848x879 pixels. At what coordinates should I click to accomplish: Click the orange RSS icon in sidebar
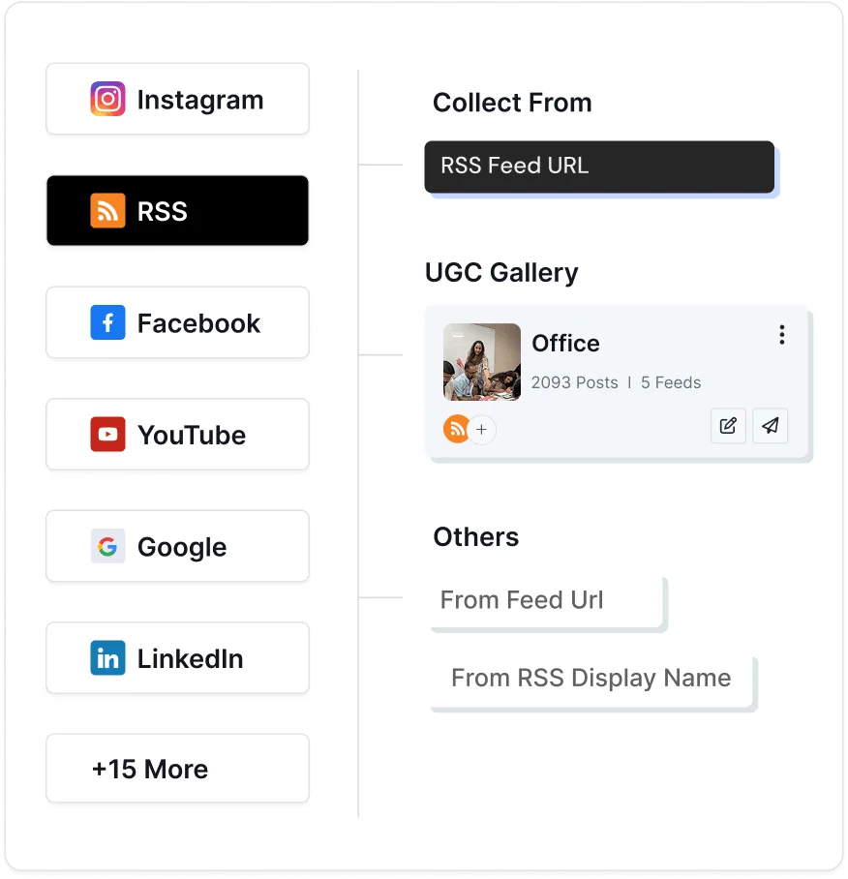[x=107, y=211]
